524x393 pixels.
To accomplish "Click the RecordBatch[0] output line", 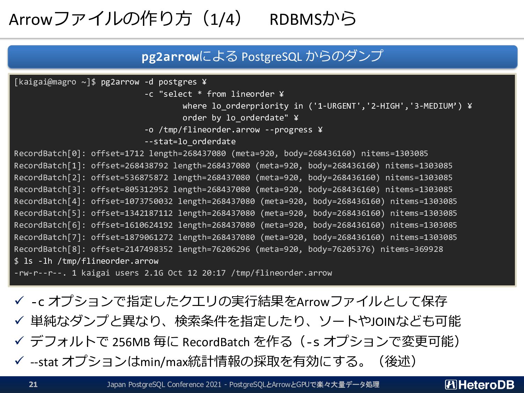I will pyautogui.click(x=221, y=153).
